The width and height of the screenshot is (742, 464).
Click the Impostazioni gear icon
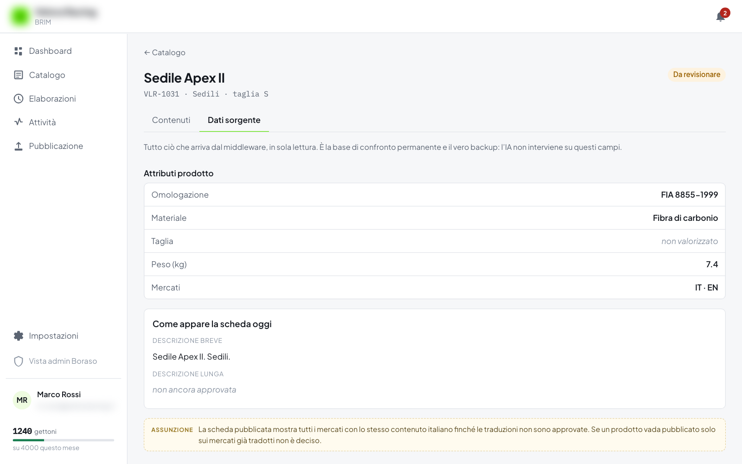[x=19, y=336]
